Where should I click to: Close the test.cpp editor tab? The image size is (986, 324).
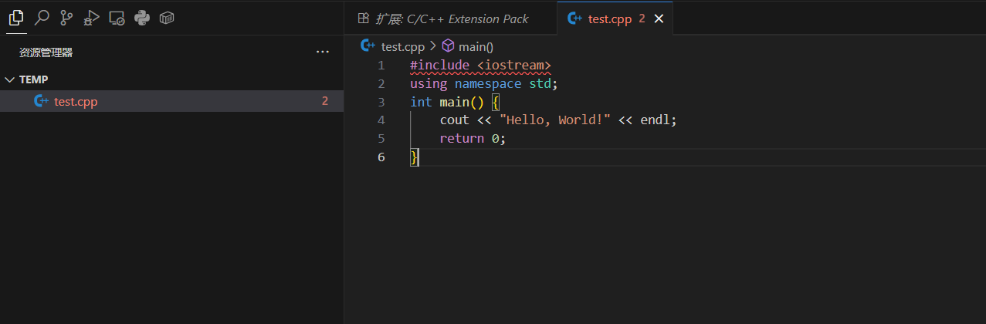tap(659, 19)
